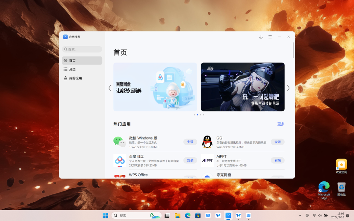Click 更多 link beside 热门应用

(x=281, y=124)
